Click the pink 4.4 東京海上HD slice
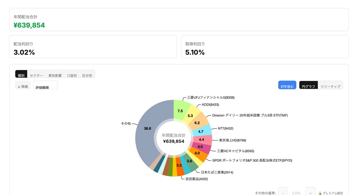 click(201, 139)
